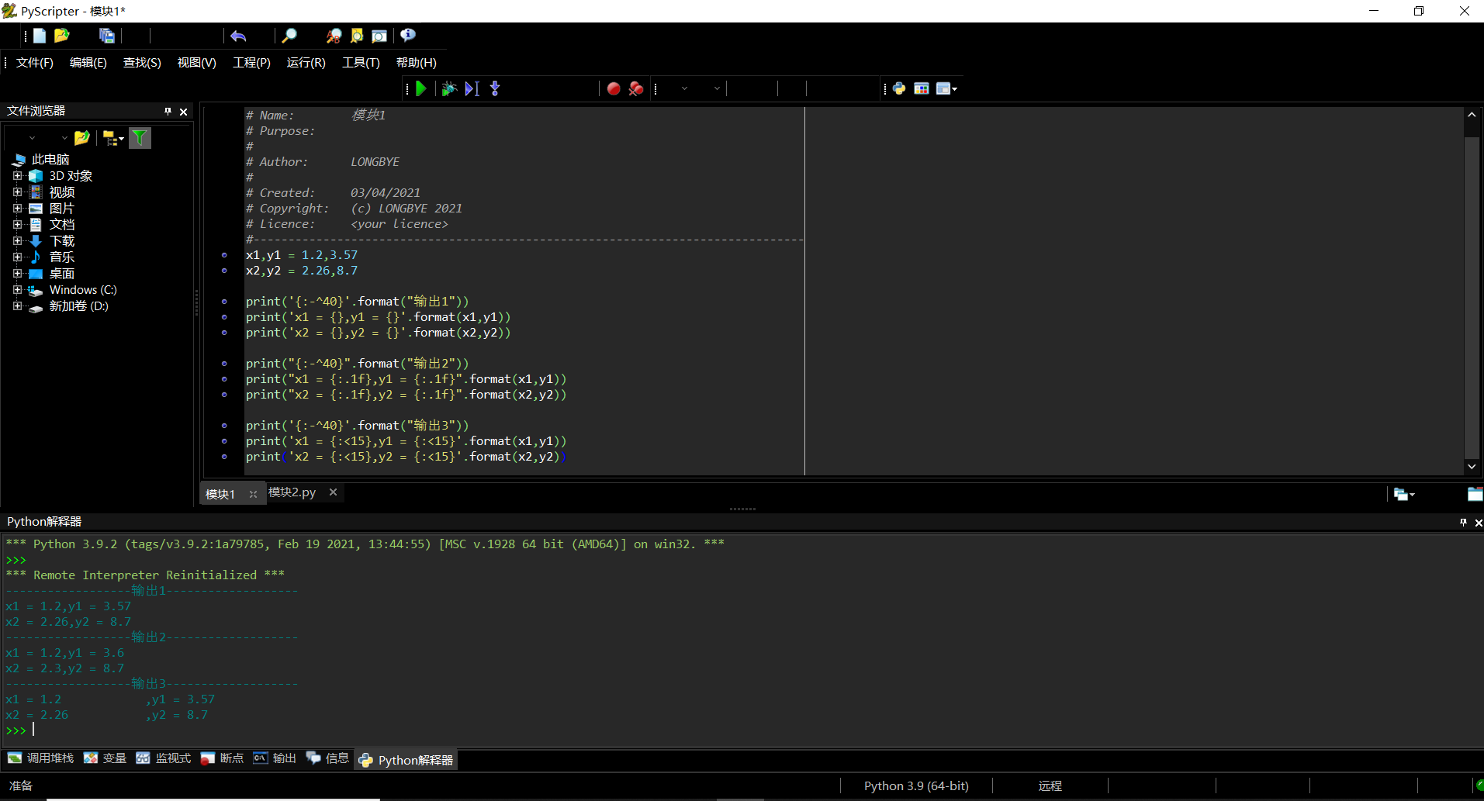Image resolution: width=1484 pixels, height=801 pixels.
Task: Click the info help bubble icon
Action: pos(408,36)
